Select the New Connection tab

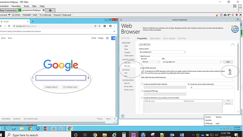(8, 10)
